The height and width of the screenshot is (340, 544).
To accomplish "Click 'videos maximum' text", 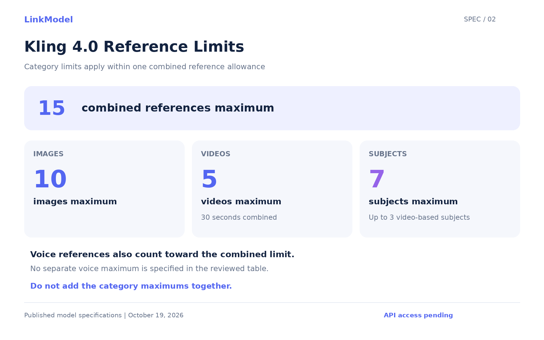I will coord(241,202).
